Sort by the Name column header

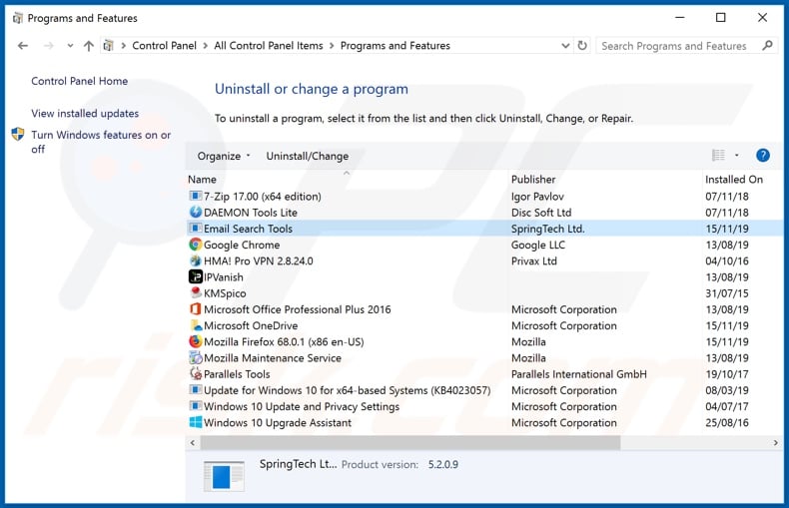pyautogui.click(x=347, y=179)
